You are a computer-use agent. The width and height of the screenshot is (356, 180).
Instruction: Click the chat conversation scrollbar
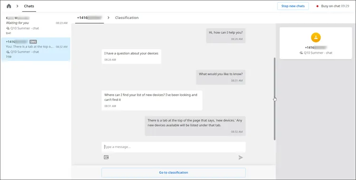pyautogui.click(x=275, y=99)
